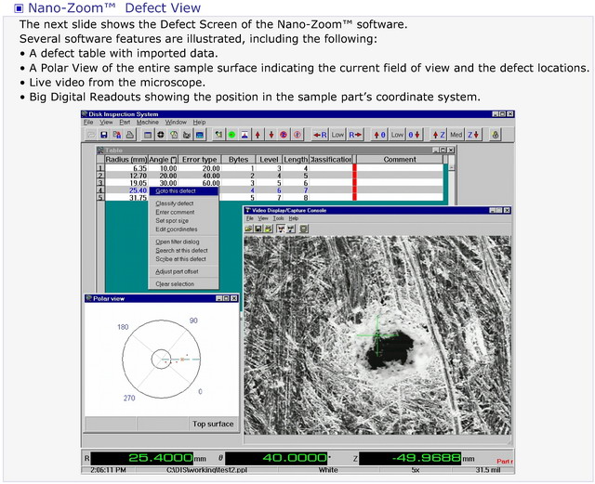This screenshot has height=484, width=595.
Task: Click the red crossed-circle toolbar icon
Action: pyautogui.click(x=284, y=135)
